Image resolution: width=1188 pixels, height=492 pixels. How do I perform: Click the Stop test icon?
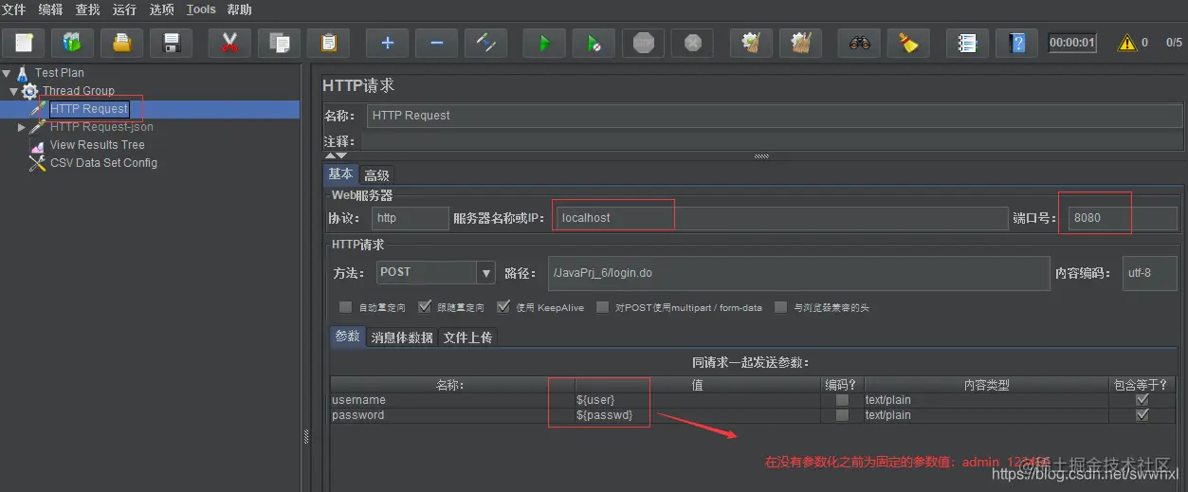(x=644, y=43)
